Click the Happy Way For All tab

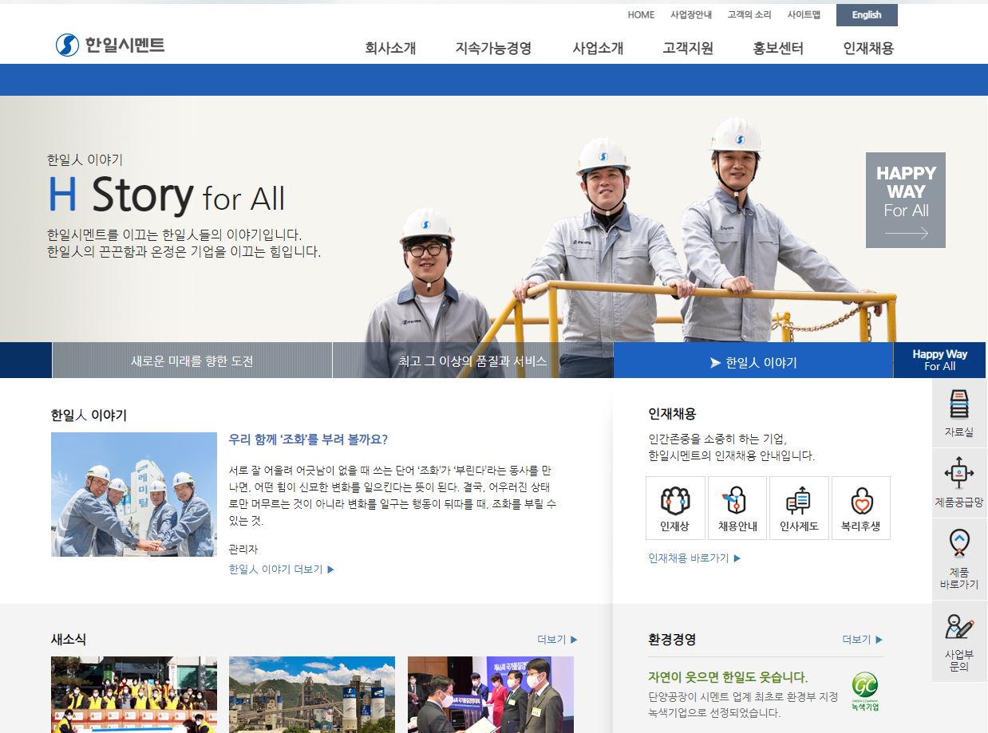click(939, 360)
